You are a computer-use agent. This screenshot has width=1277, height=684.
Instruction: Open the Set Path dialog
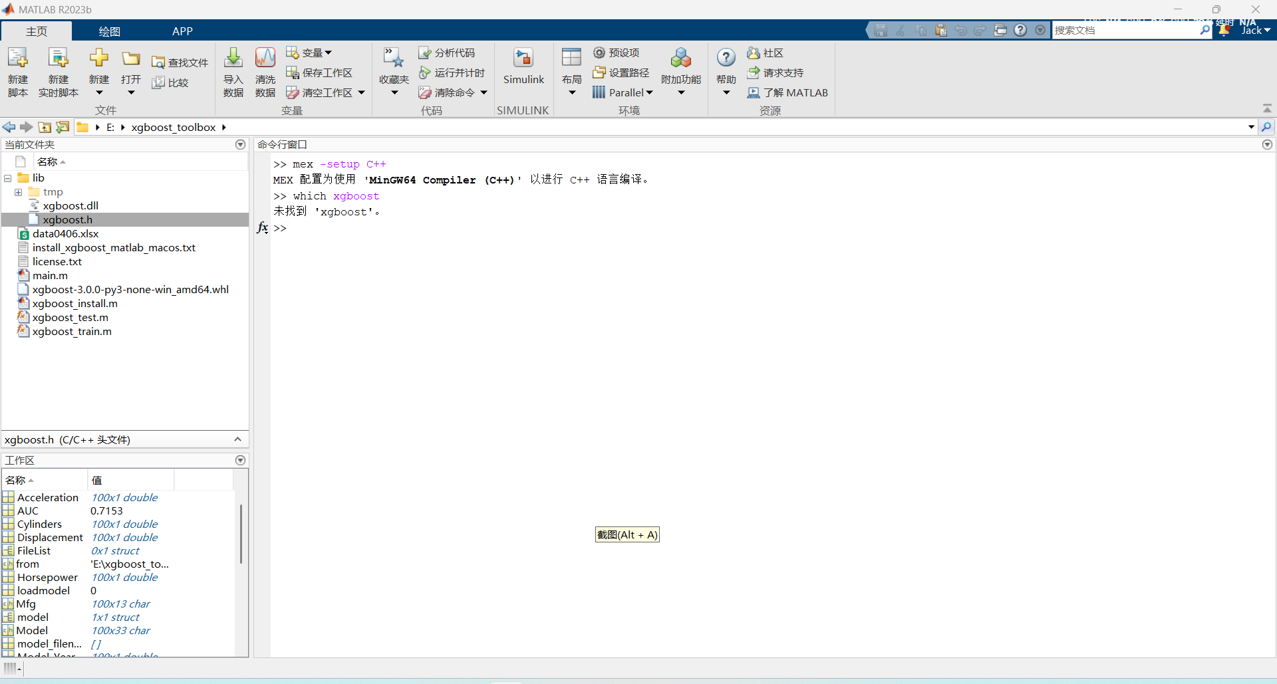[x=623, y=72]
